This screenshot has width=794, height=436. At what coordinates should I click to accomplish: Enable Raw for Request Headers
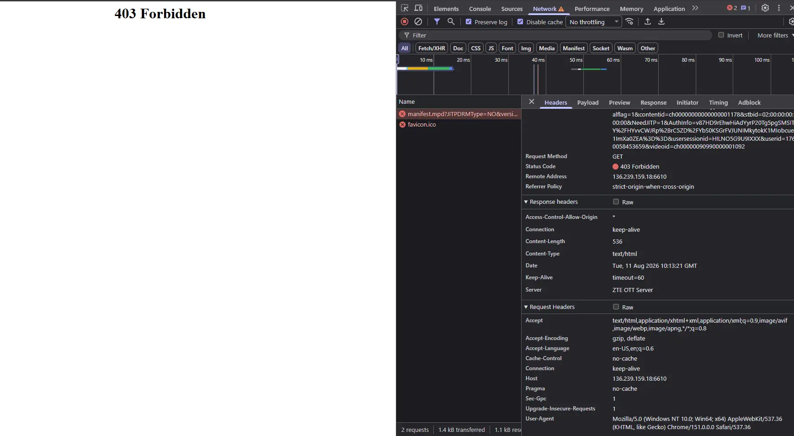tap(616, 307)
